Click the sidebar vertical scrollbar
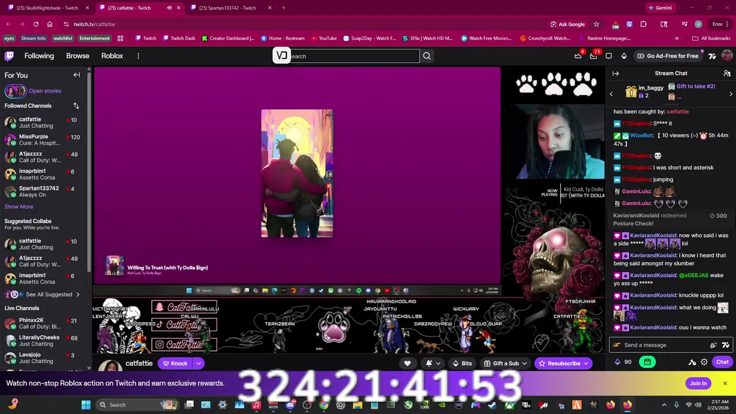736x414 pixels. [x=89, y=172]
